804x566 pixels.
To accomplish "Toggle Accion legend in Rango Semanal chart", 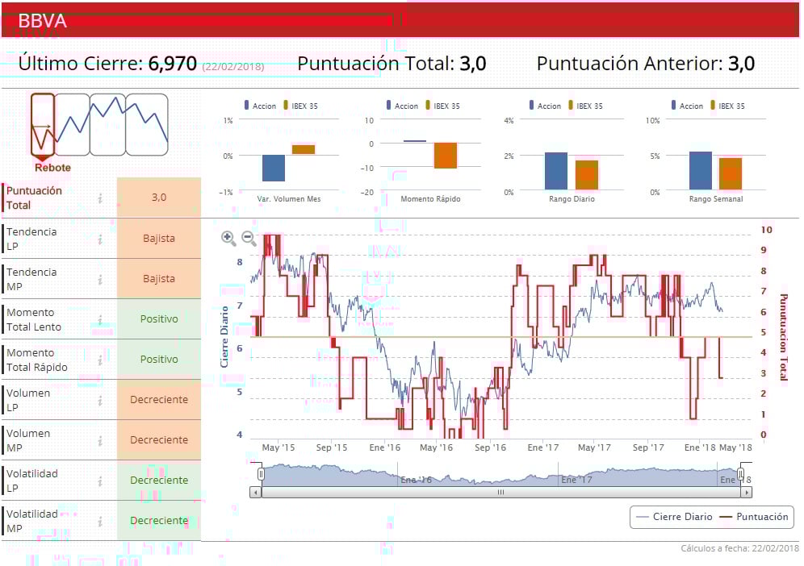I will [688, 106].
